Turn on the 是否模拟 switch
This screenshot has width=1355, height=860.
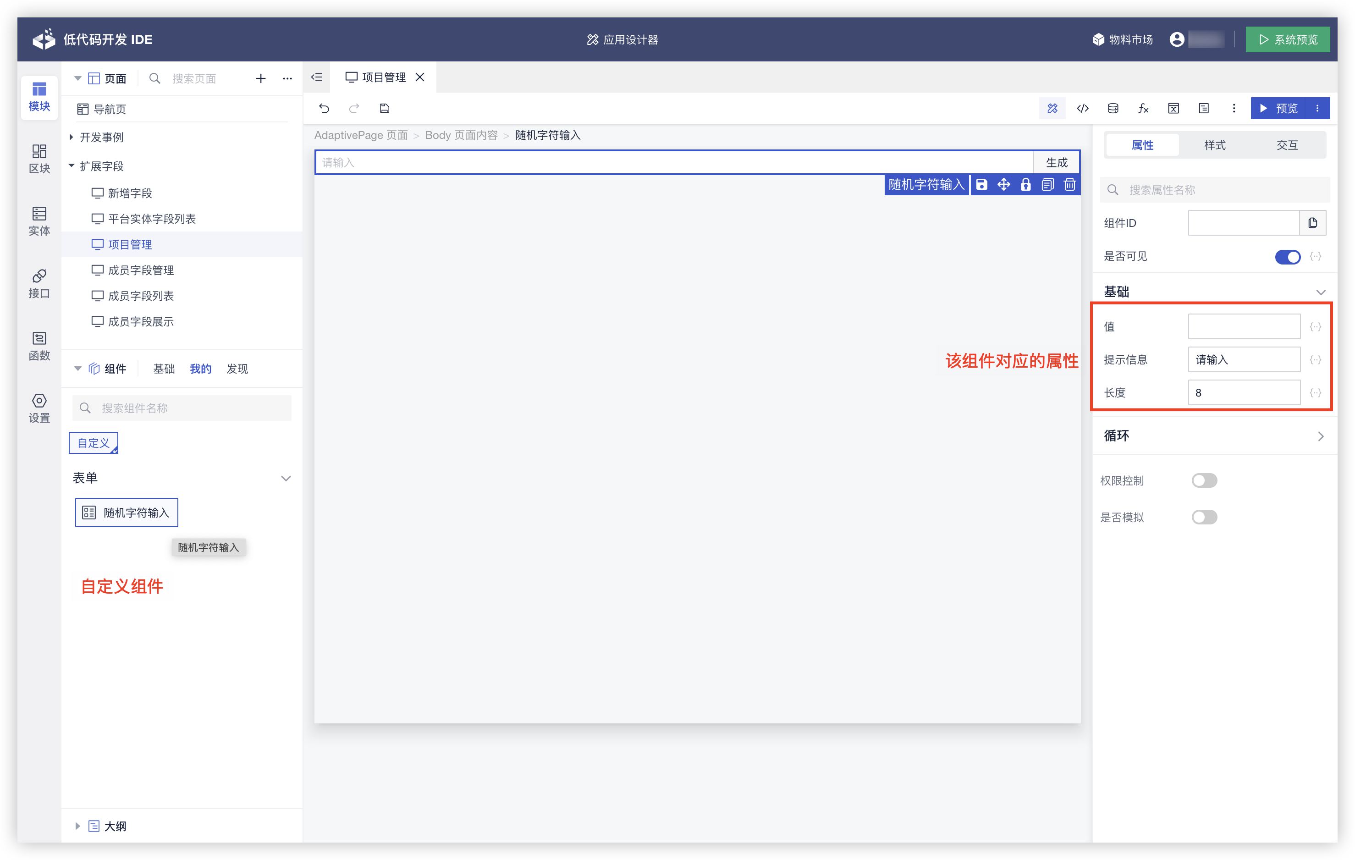tap(1204, 517)
